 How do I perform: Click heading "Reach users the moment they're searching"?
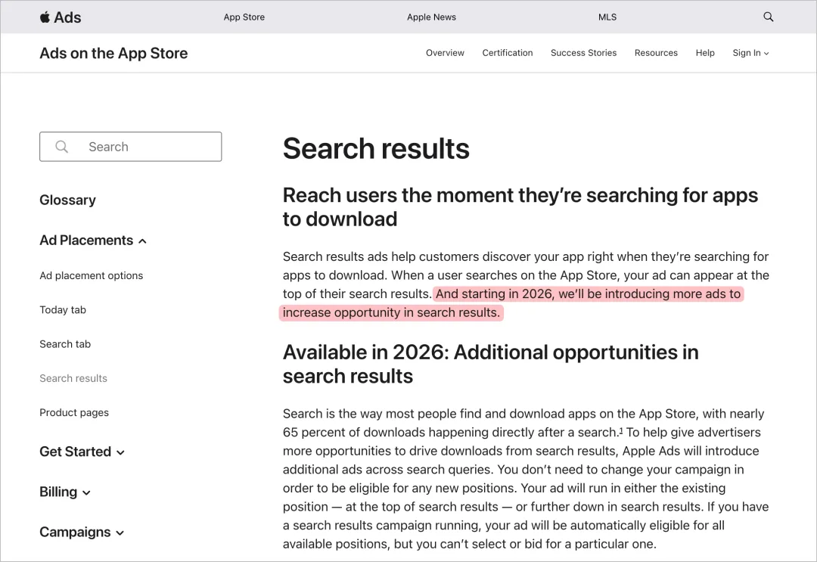click(x=520, y=207)
